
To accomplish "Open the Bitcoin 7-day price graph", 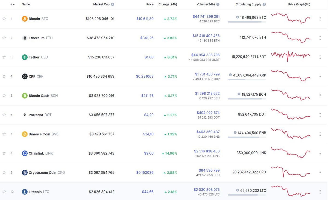I will point(291,18).
